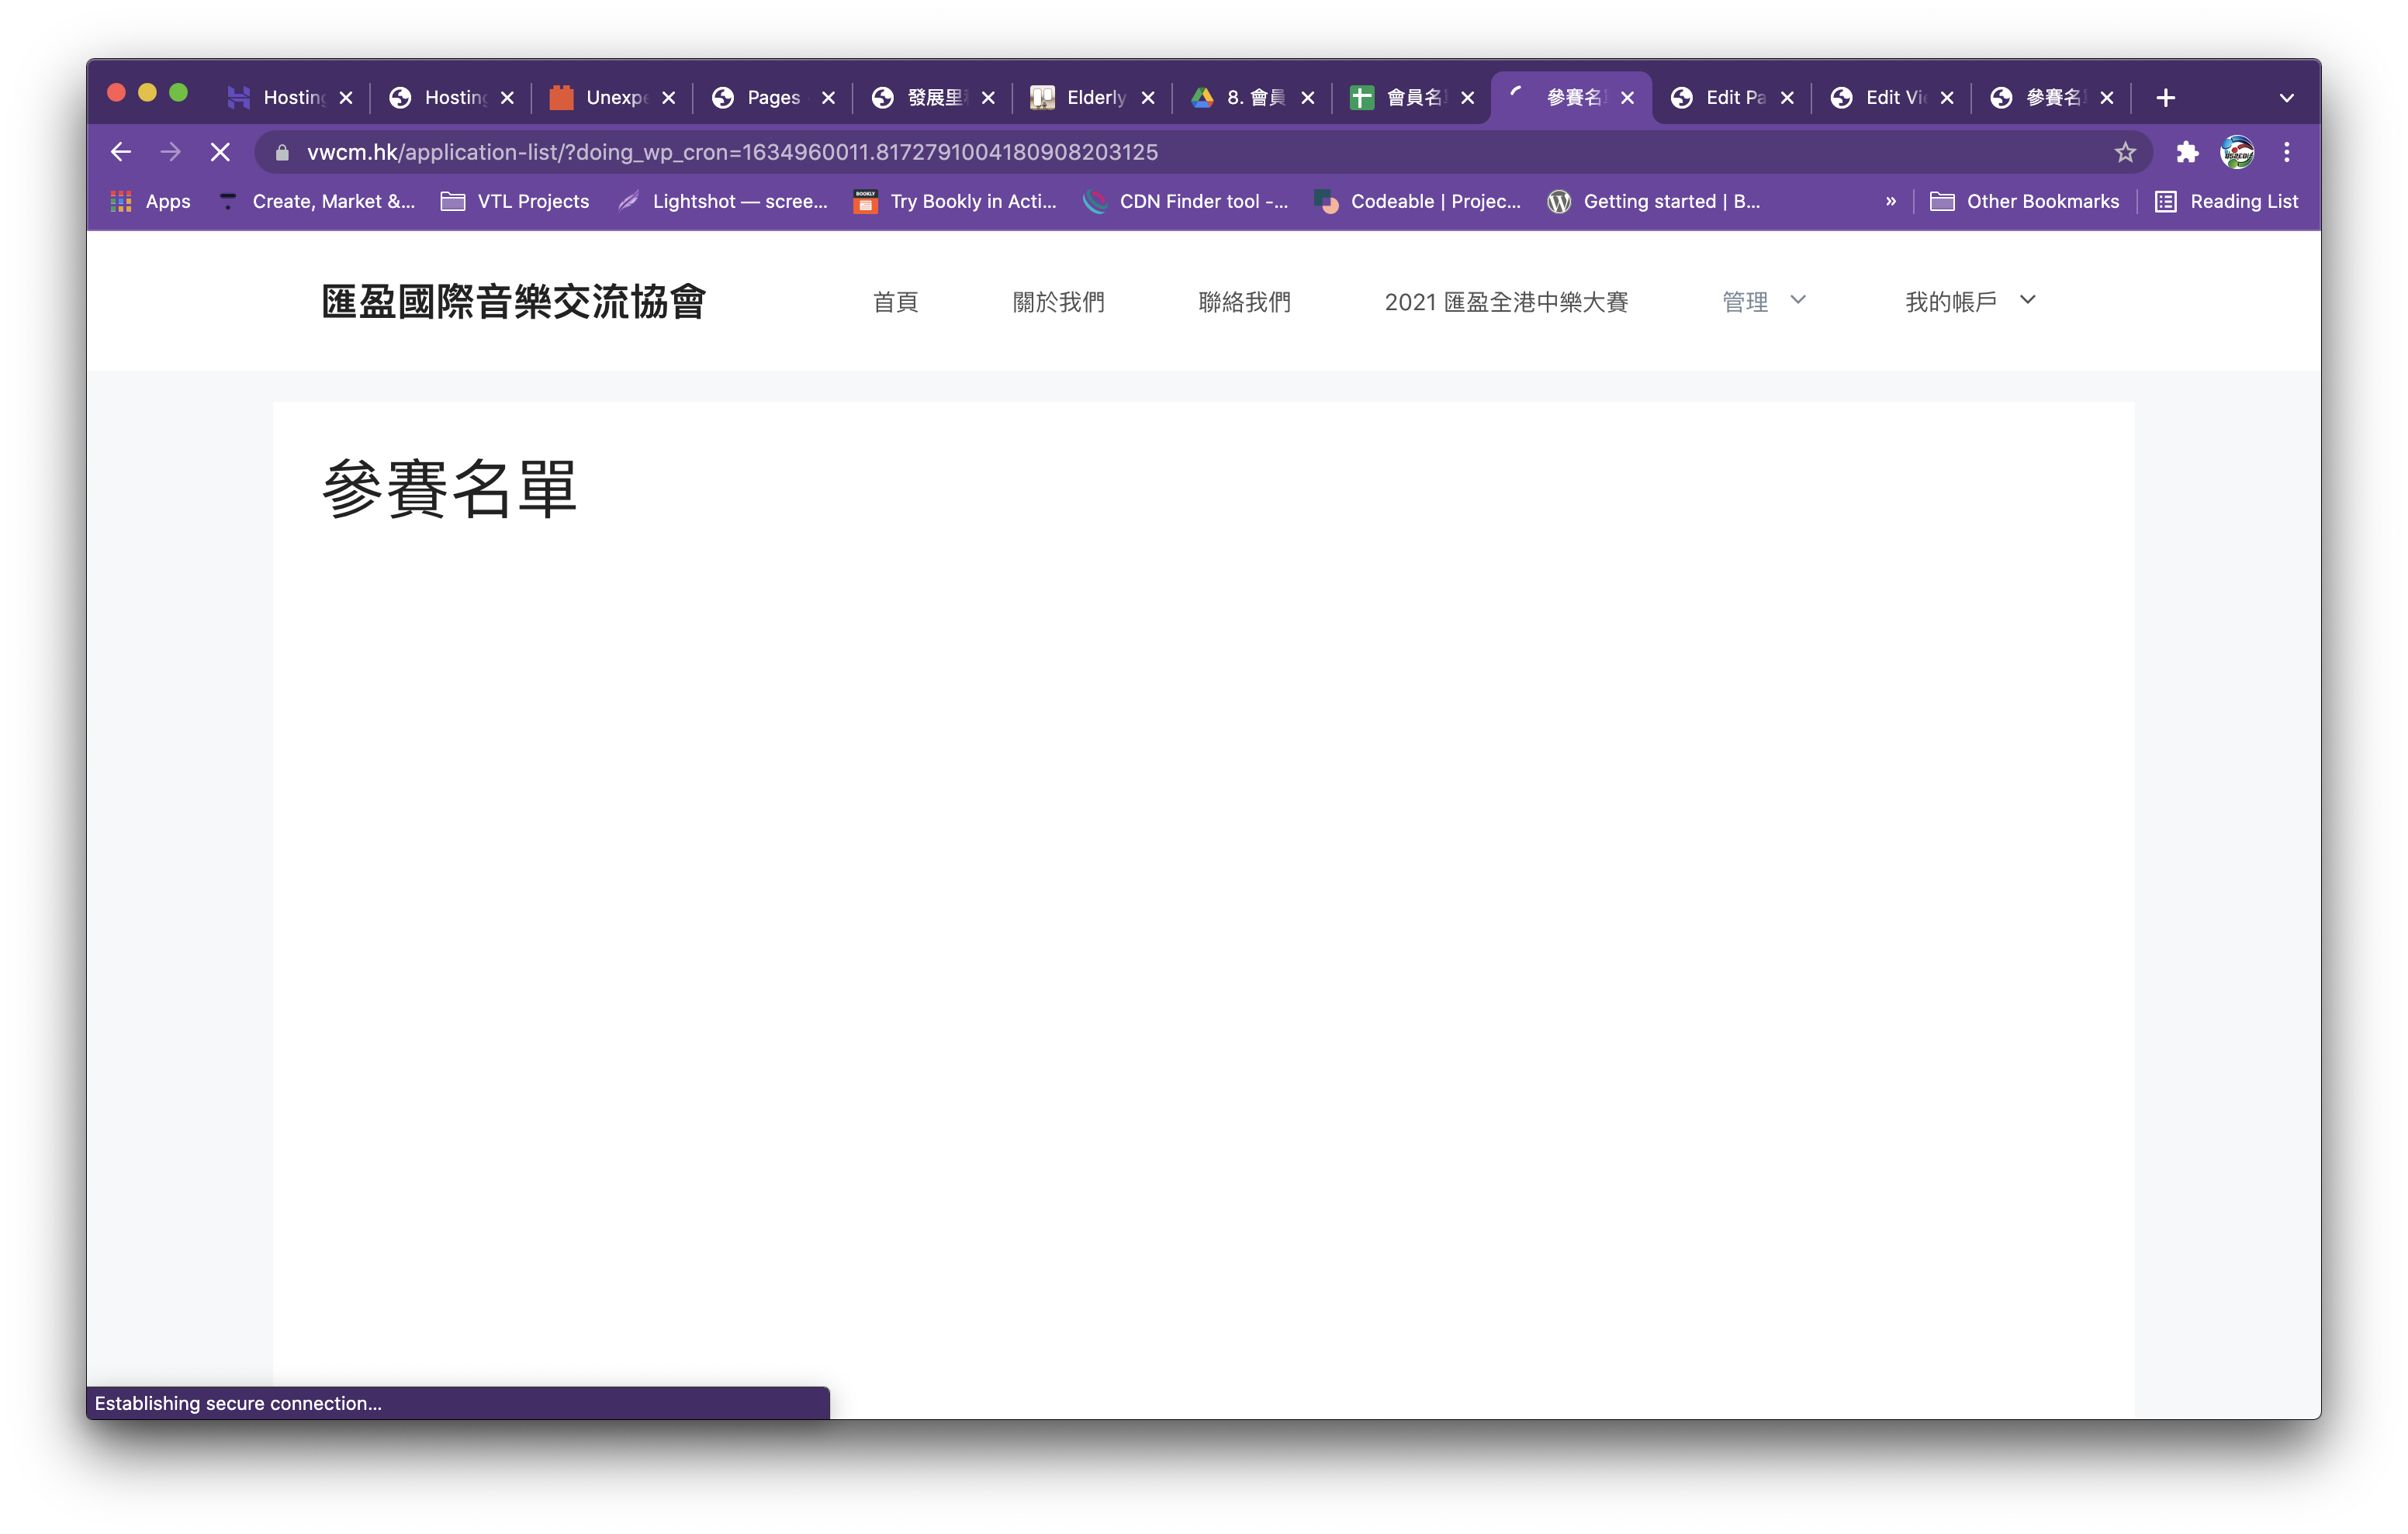Expand the 我的帳戶 dropdown arrow

tap(2028, 300)
